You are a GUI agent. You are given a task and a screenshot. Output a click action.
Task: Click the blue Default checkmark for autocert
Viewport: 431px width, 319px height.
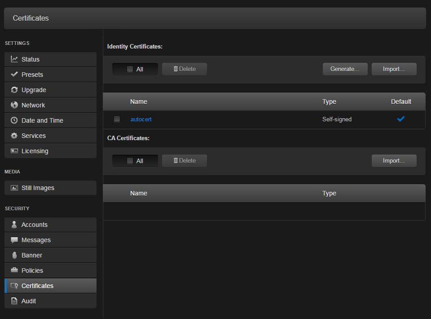click(400, 119)
